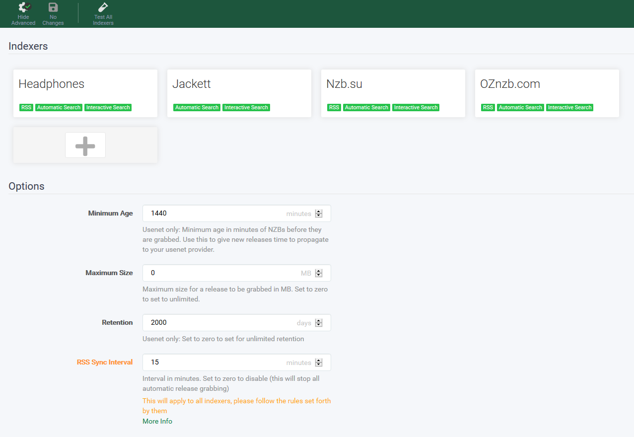The height and width of the screenshot is (437, 634).
Task: Click the Hide Advanced gear icon
Action: (x=24, y=7)
